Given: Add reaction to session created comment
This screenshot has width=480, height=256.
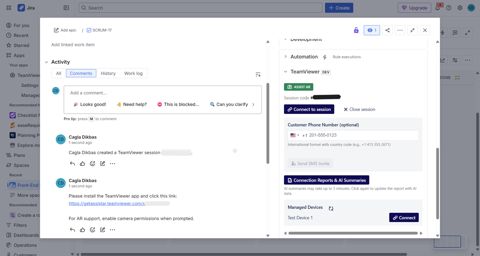Looking at the screenshot, I should point(93,164).
